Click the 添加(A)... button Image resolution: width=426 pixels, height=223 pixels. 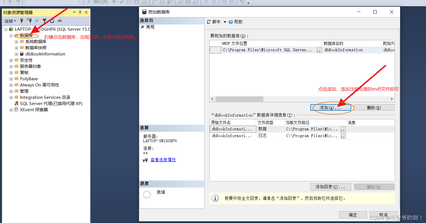331,108
